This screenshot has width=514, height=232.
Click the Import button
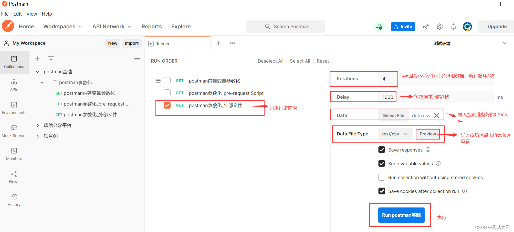pyautogui.click(x=132, y=43)
